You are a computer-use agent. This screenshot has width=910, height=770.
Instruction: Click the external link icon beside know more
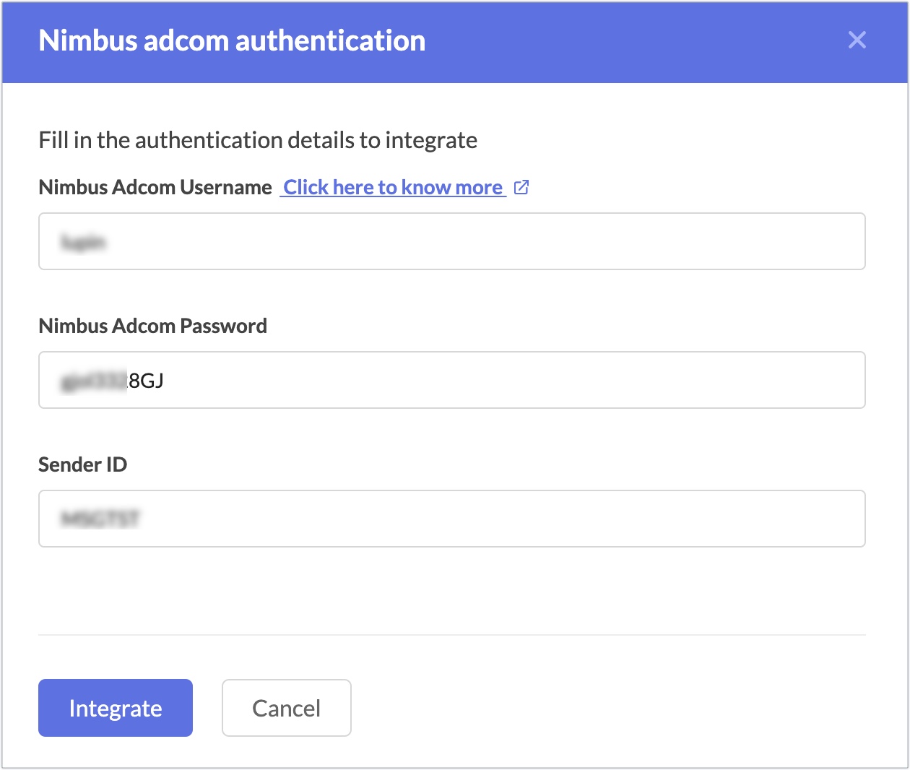coord(521,187)
